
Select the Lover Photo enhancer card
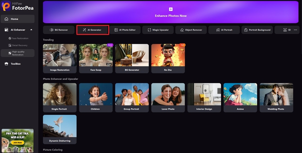[x=168, y=97]
